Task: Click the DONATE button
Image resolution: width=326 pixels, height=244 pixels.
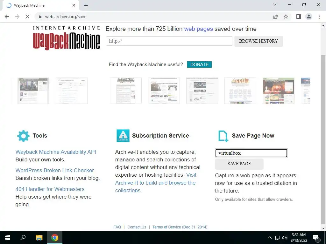Action: [199, 64]
